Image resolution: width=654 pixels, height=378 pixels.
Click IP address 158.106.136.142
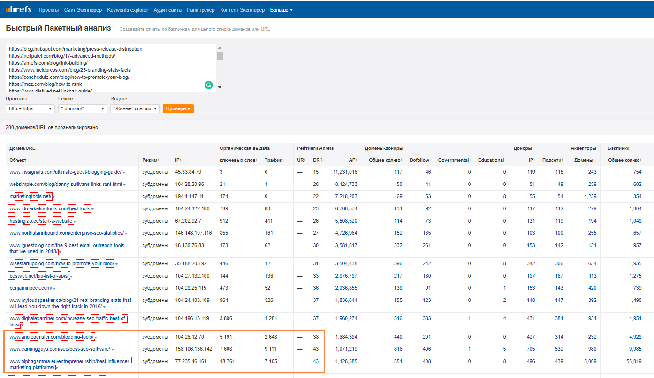(x=194, y=349)
